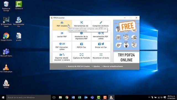Image resolution: width=177 pixels, height=100 pixels.
Task: Launch Lector PDF tile
Action: (62, 36)
